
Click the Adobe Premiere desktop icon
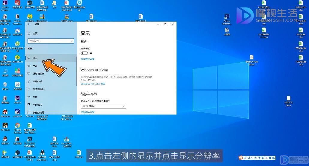[5, 5]
